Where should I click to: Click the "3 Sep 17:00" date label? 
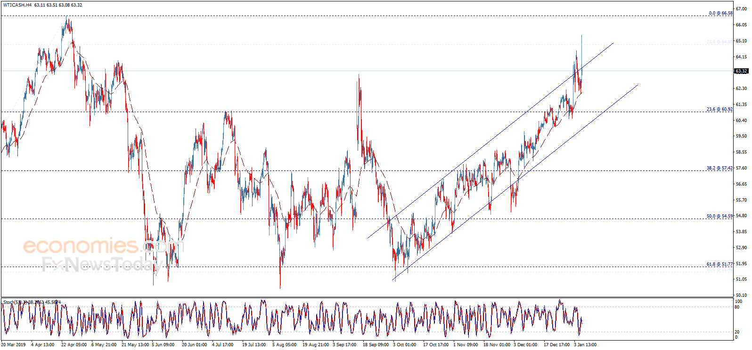point(344,345)
